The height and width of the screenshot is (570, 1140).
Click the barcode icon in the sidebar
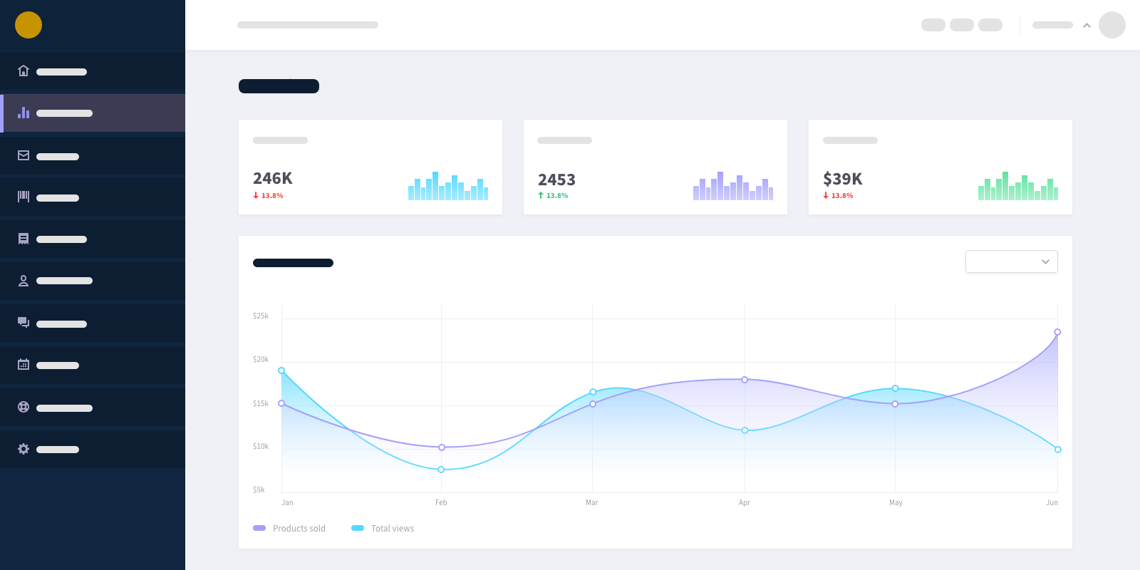tap(24, 197)
